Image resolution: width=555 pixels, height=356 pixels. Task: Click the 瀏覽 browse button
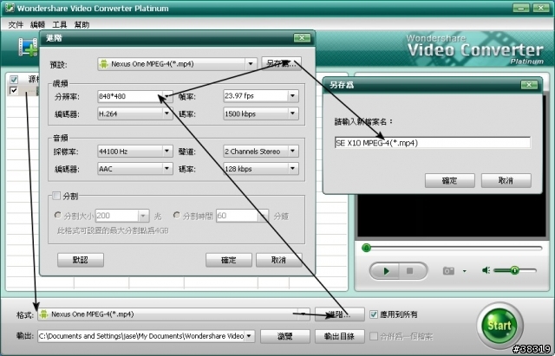pyautogui.click(x=285, y=336)
